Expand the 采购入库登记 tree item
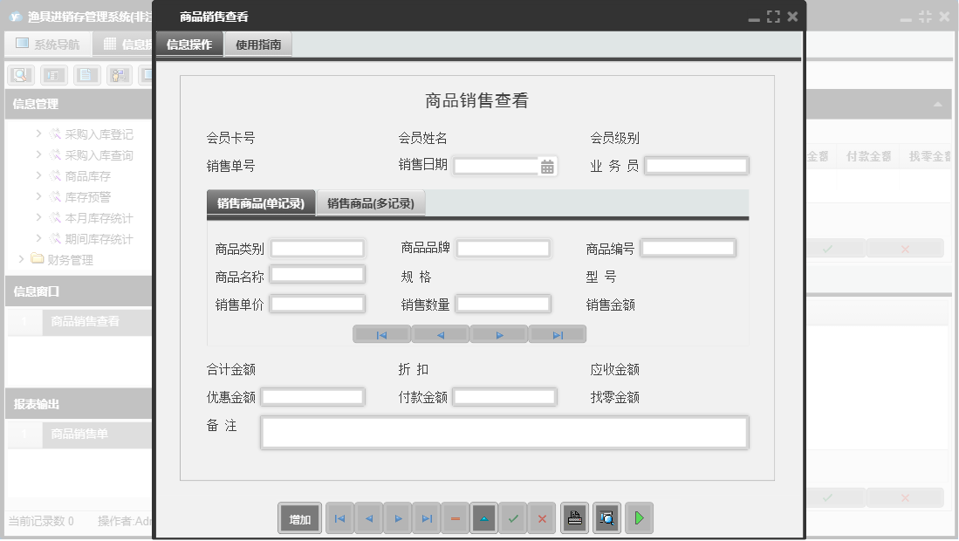The width and height of the screenshot is (959, 541). coord(37,134)
